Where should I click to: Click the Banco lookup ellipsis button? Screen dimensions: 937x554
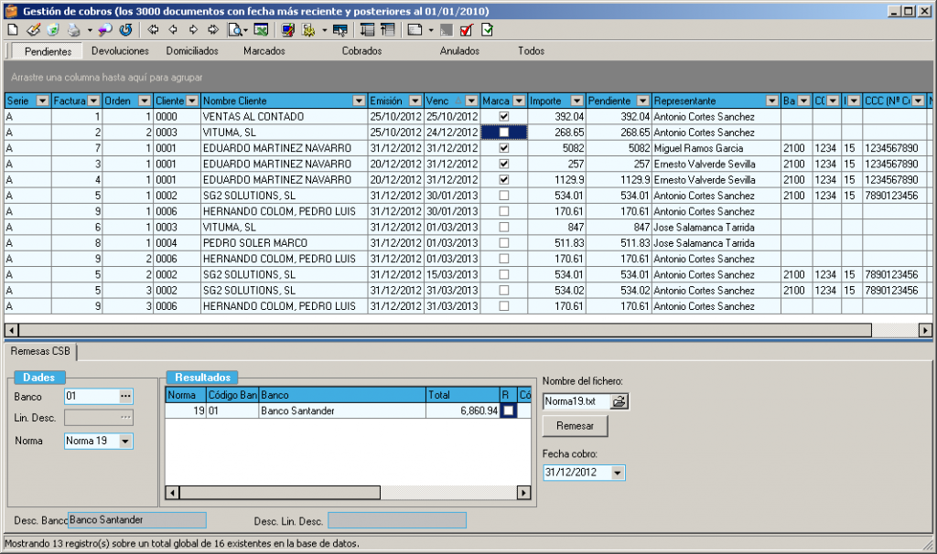[x=126, y=396]
